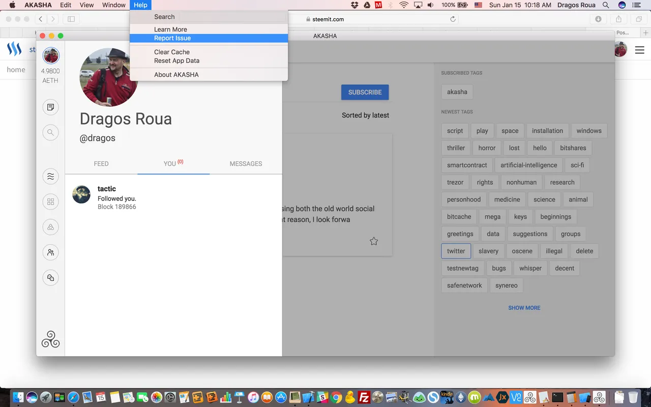Click the steemit.com address bar
Screen dimensions: 651x407
tap(325, 19)
